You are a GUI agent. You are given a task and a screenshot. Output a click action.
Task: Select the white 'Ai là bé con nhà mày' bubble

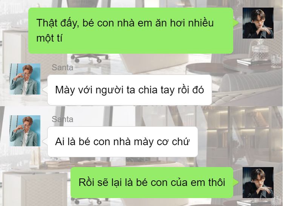[x=123, y=142]
